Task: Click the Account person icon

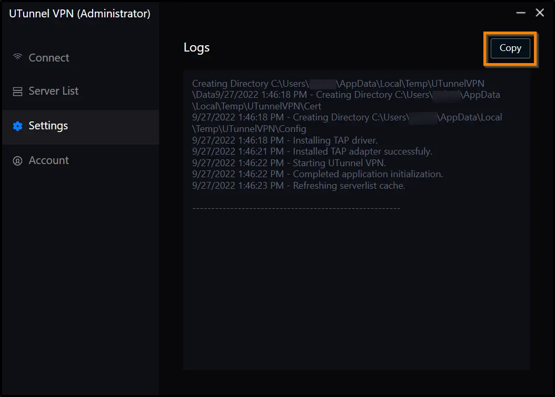Action: point(17,161)
